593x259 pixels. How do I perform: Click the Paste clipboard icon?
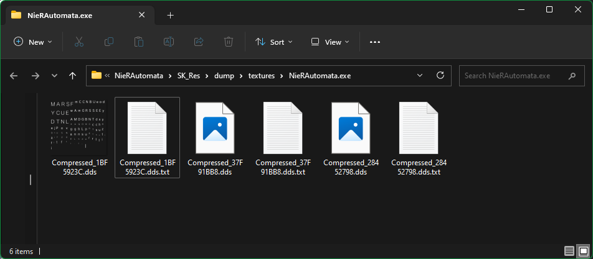pos(139,42)
